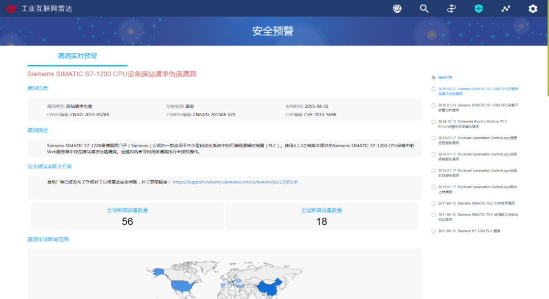
Task: Select radio for 2014-10-13 Schneider Electric Modicon entry
Action: pyautogui.click(x=434, y=122)
